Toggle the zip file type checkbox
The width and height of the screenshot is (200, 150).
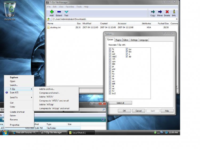click(x=127, y=56)
